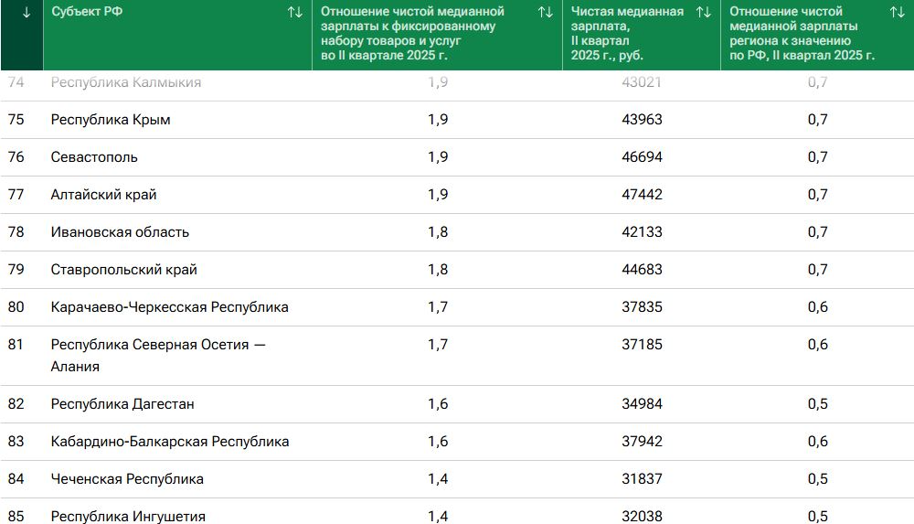Click the 0,5 value in Дагестан row
The width and height of the screenshot is (914, 524).
tap(818, 404)
